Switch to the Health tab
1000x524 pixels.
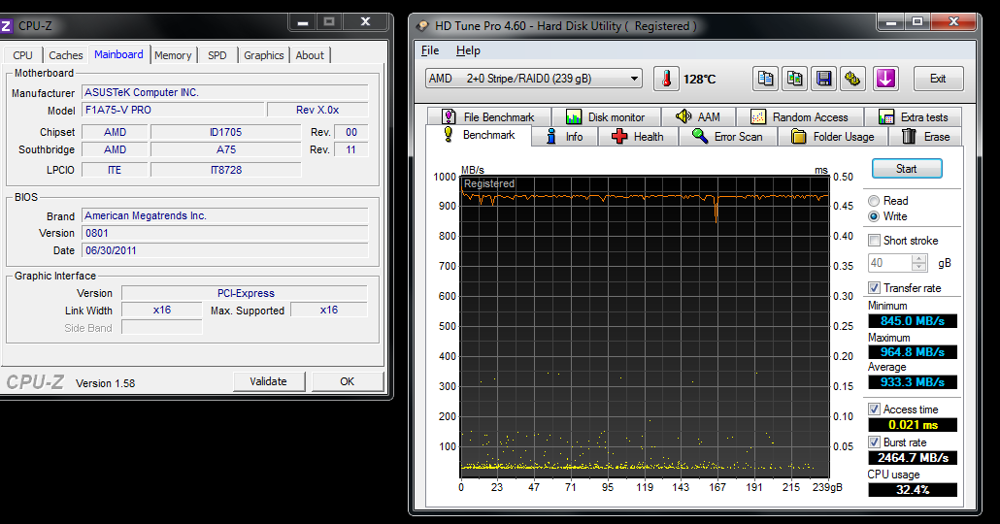tap(638, 137)
